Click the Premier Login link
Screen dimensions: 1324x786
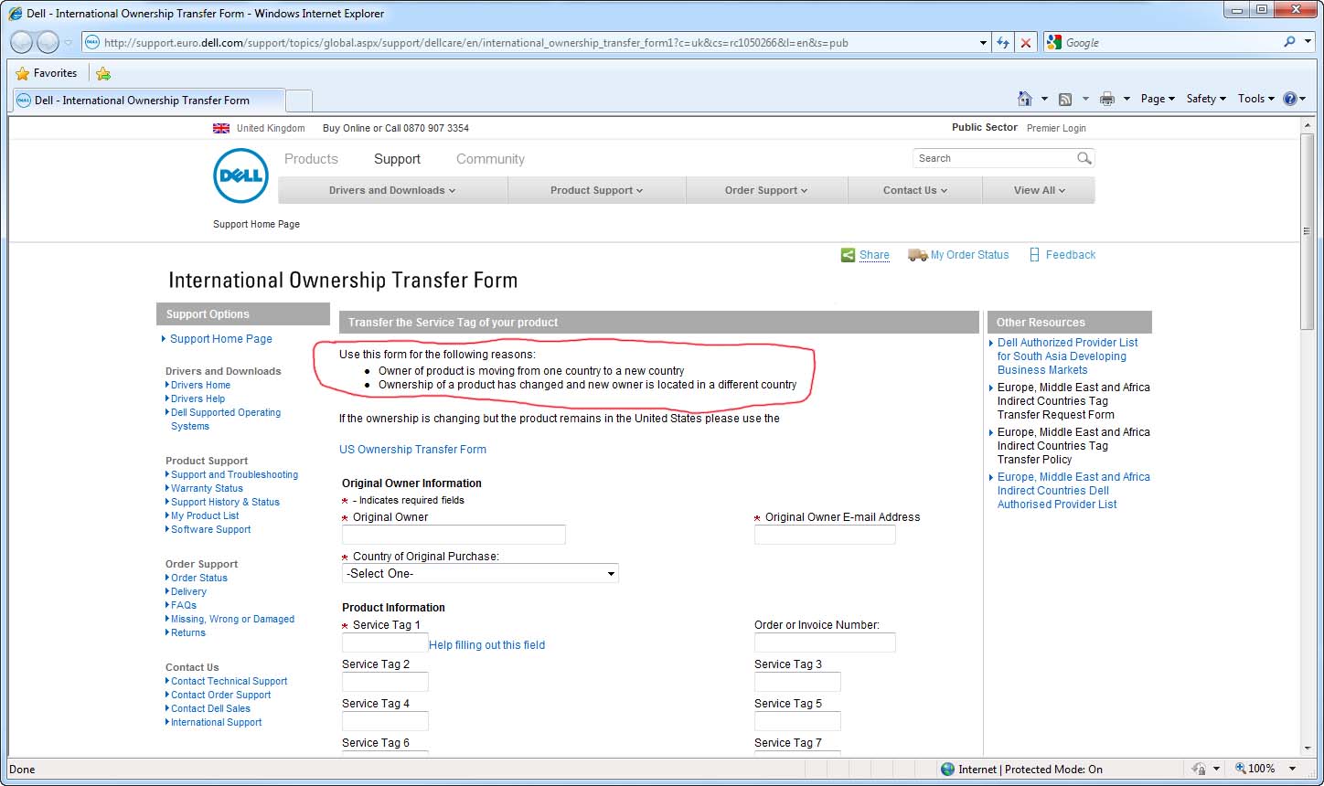[x=1056, y=129]
